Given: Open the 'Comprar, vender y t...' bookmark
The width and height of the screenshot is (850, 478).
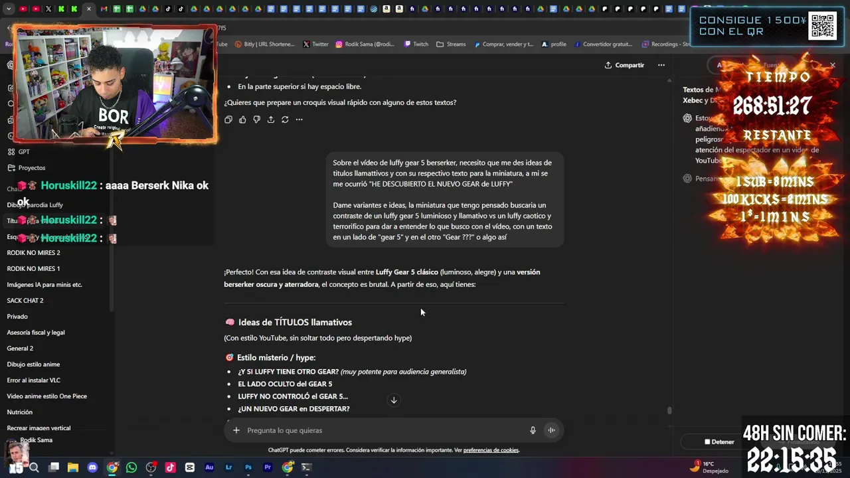Looking at the screenshot, I should [x=503, y=44].
